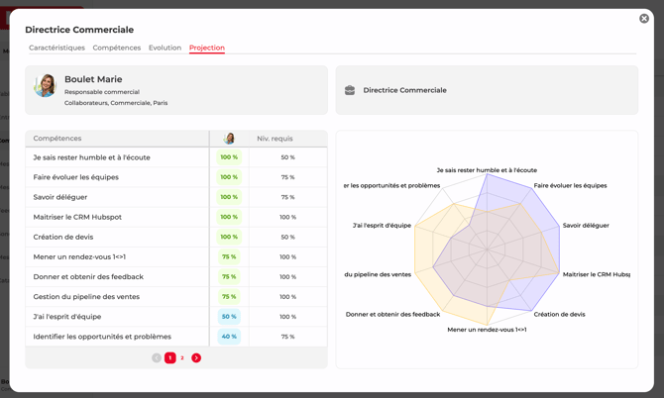Switch to the Compétences tab

(117, 48)
